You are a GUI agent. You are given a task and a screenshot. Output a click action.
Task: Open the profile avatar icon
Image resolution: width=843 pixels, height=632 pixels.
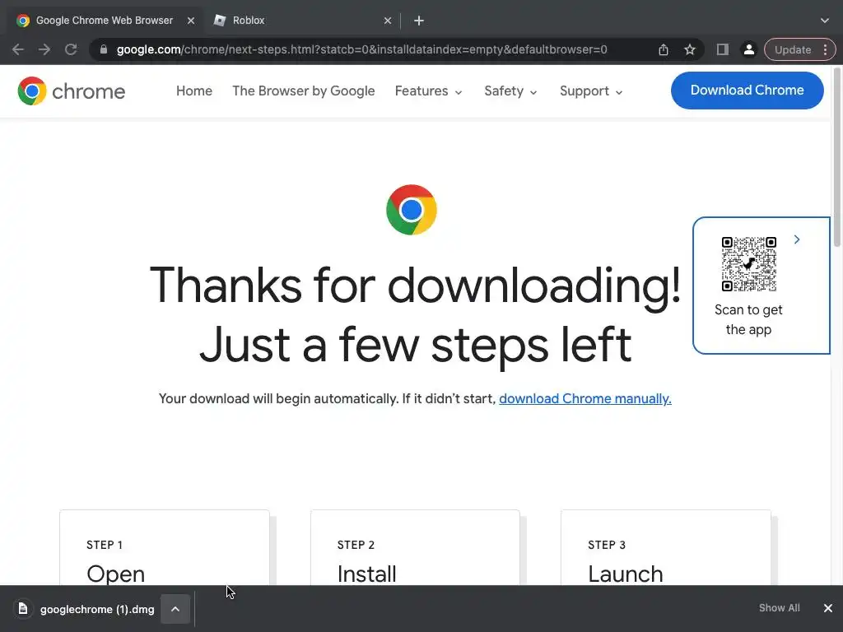pyautogui.click(x=748, y=49)
